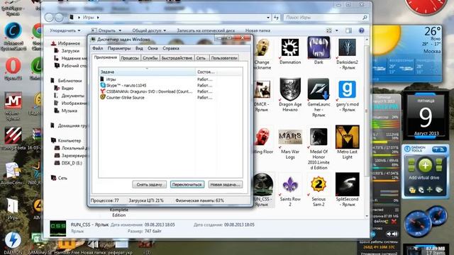Open the Medal Of Honor 2010 icon
The height and width of the screenshot is (255, 454).
point(319,137)
